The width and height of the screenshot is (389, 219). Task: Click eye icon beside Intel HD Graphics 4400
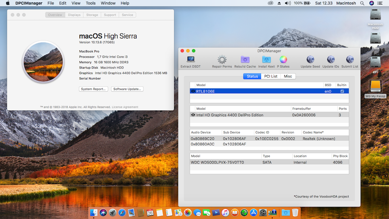[x=193, y=115]
